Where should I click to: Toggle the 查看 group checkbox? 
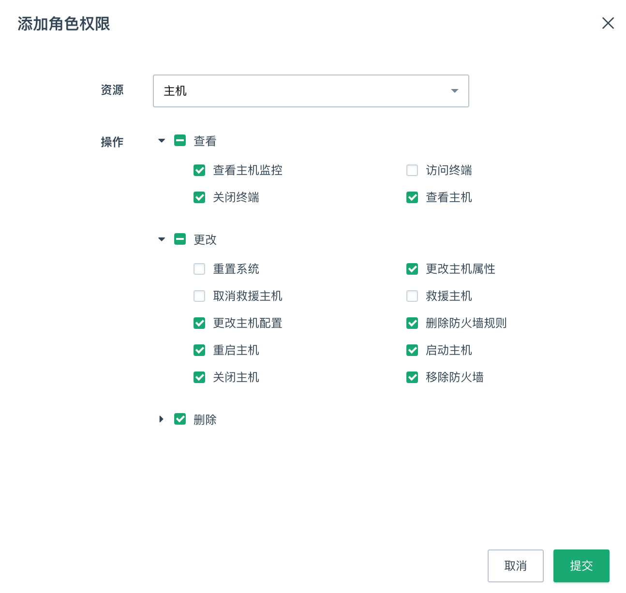180,141
